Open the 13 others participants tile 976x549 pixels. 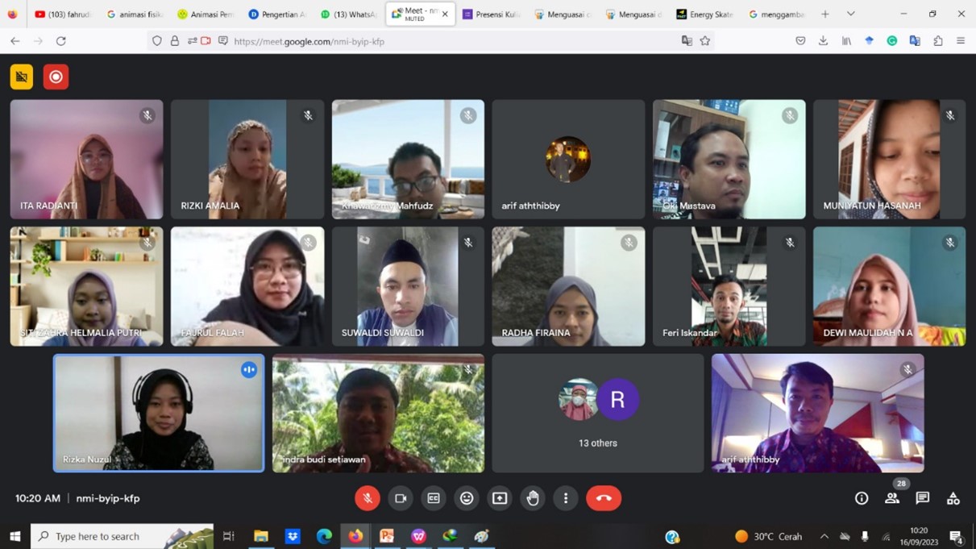tap(597, 413)
